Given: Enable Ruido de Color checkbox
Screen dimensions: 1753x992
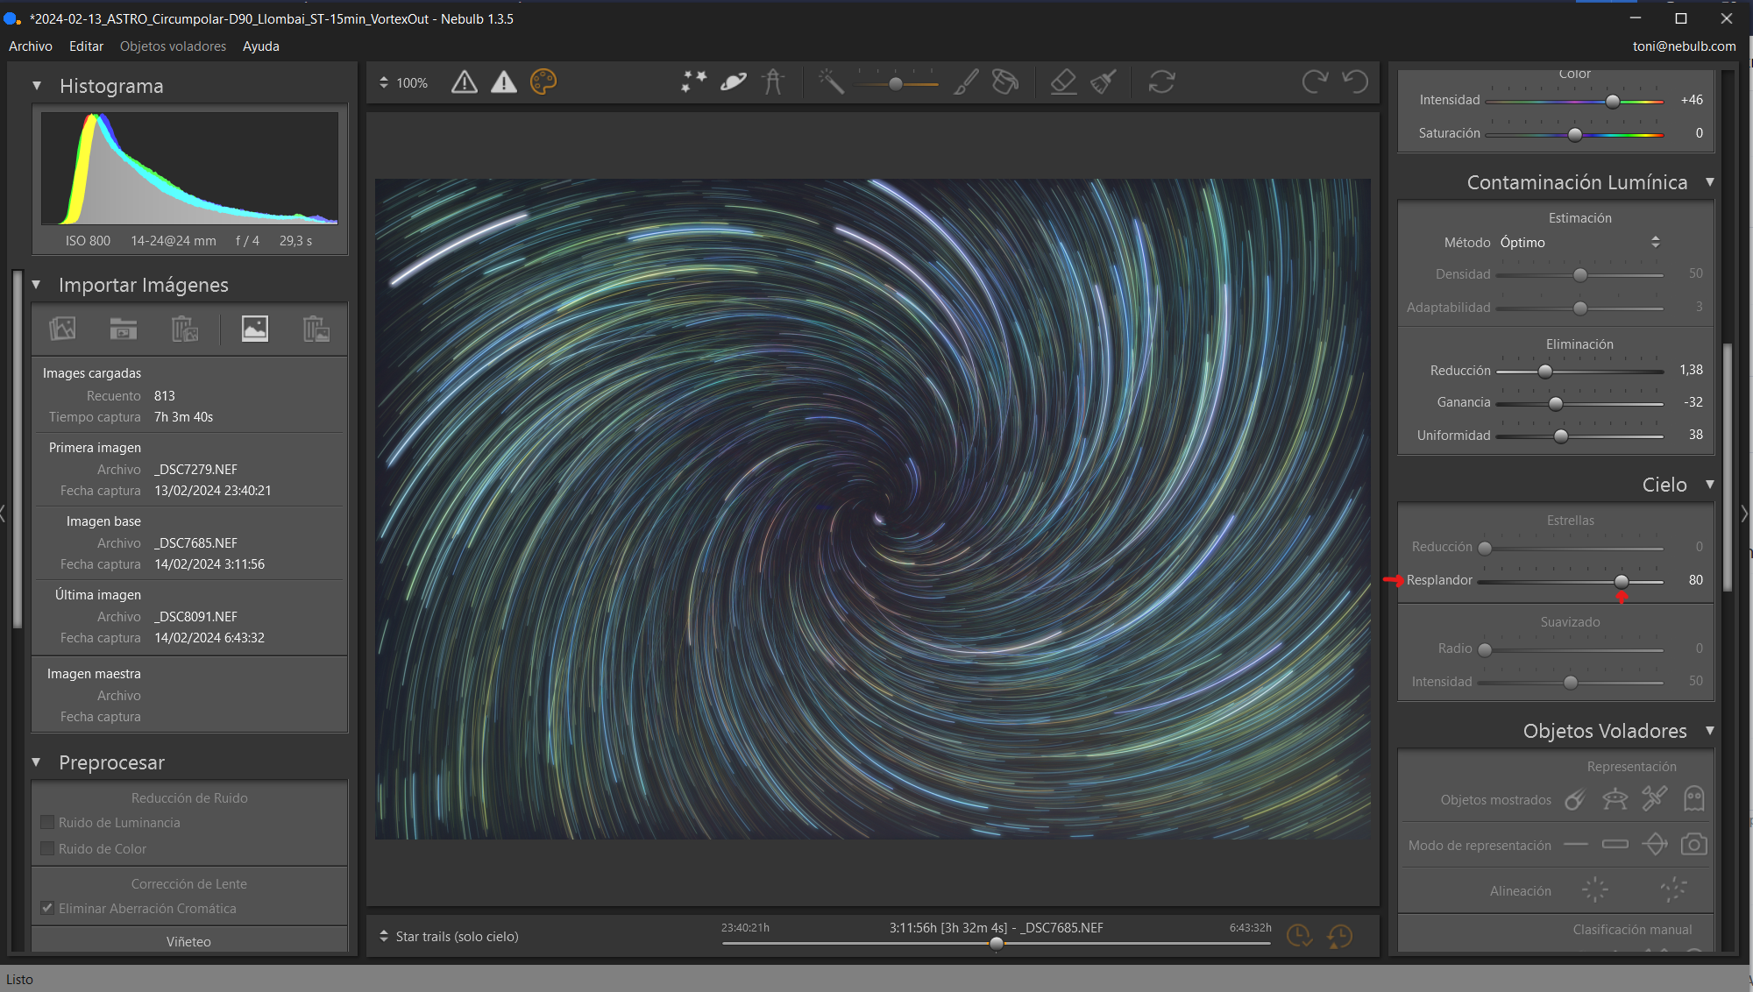Looking at the screenshot, I should point(48,848).
